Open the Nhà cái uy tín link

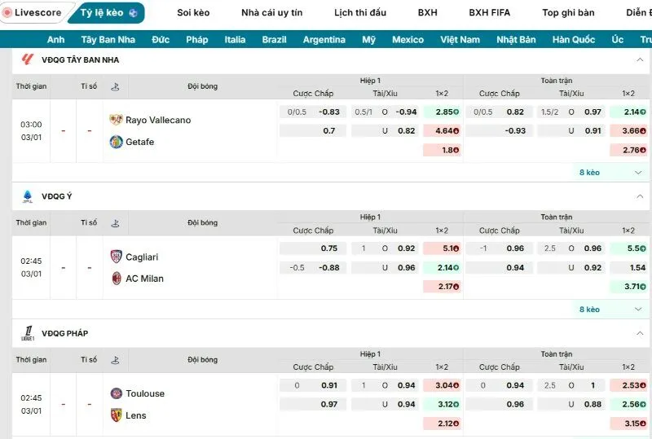271,13
